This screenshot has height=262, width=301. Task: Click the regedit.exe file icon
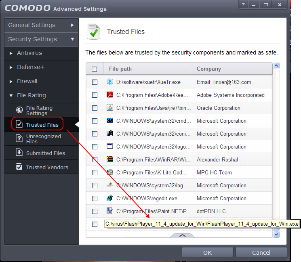click(110, 198)
